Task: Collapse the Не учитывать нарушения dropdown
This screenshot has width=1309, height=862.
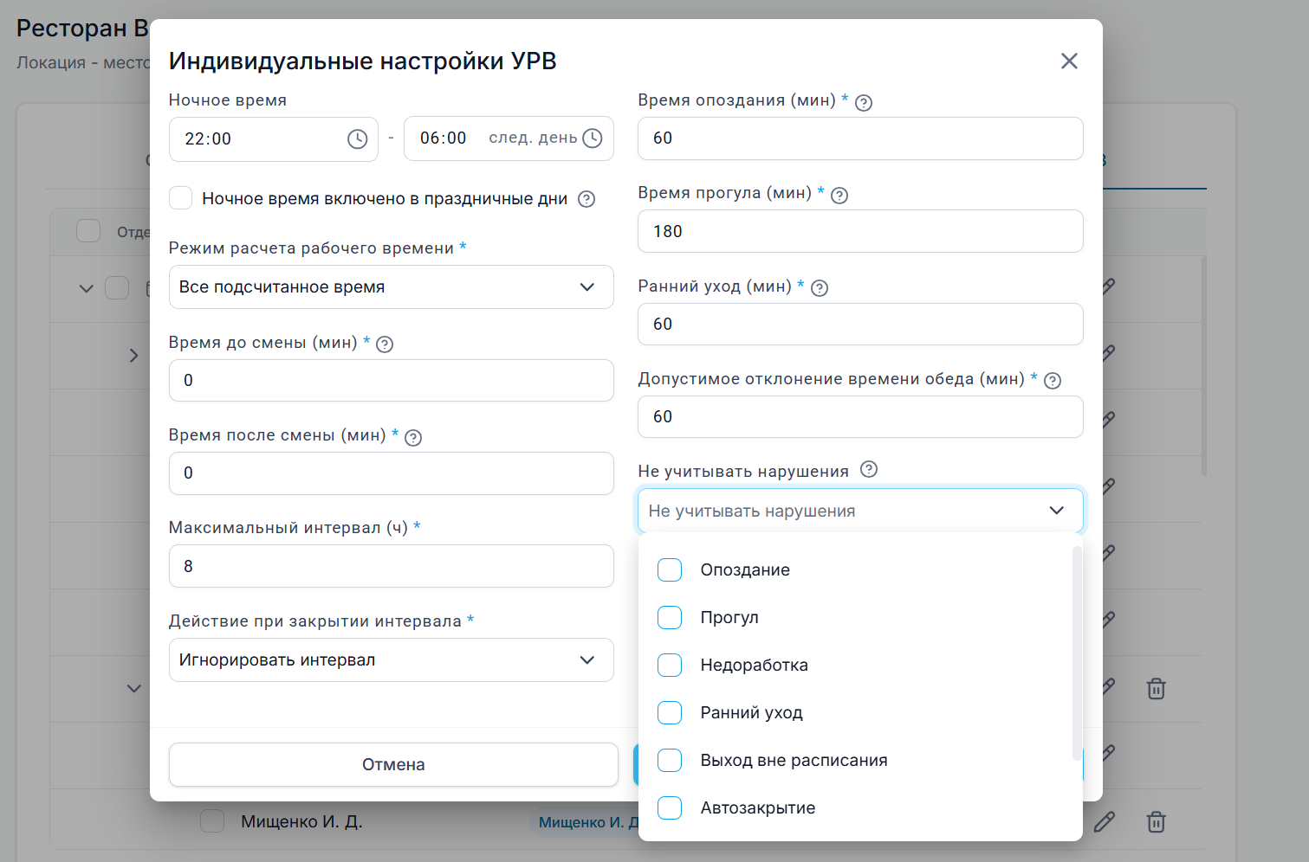Action: (1056, 511)
